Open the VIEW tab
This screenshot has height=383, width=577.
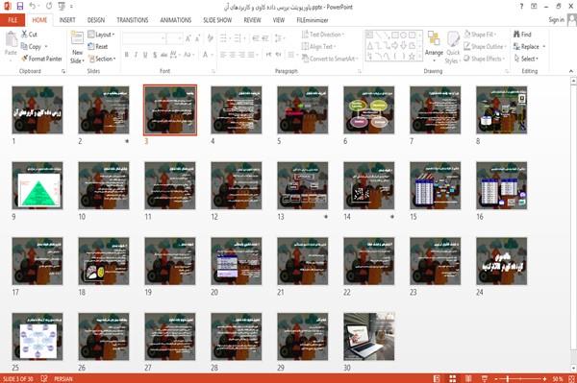(279, 20)
